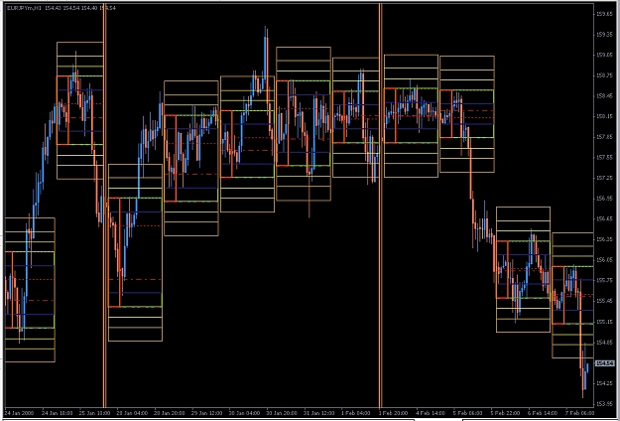Click the 156.95 price scale label

point(606,199)
